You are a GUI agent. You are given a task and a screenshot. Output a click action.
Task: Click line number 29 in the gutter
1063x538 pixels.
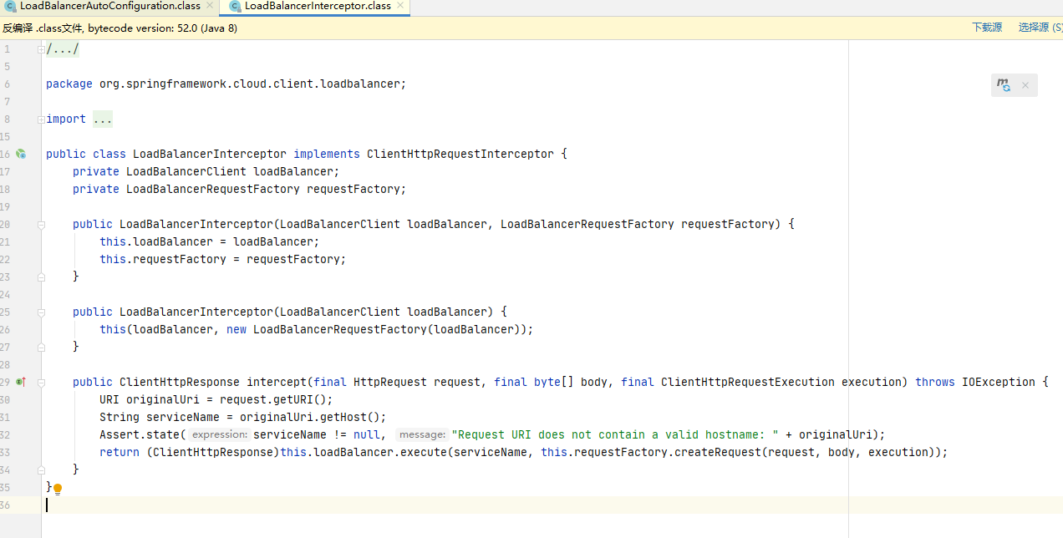click(x=6, y=382)
